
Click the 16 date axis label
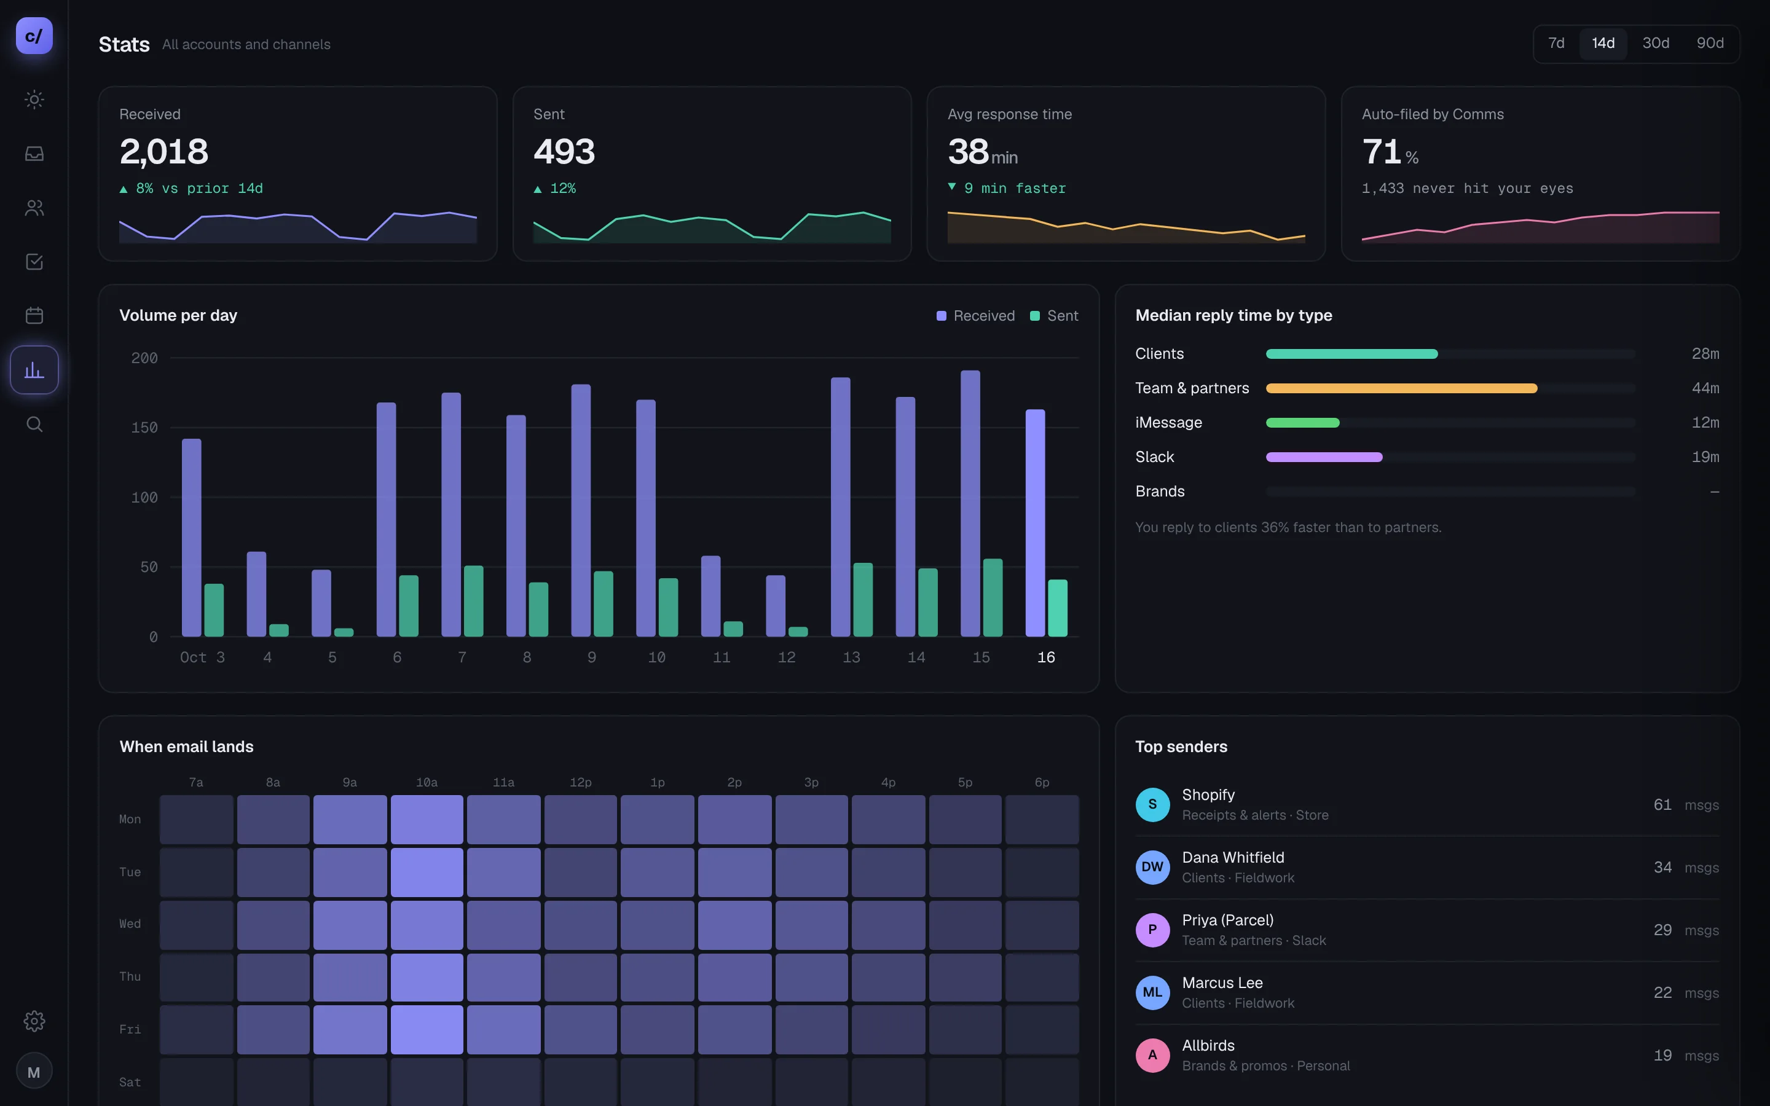[1046, 657]
